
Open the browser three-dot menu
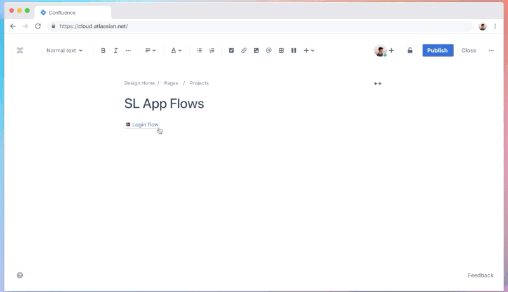495,26
